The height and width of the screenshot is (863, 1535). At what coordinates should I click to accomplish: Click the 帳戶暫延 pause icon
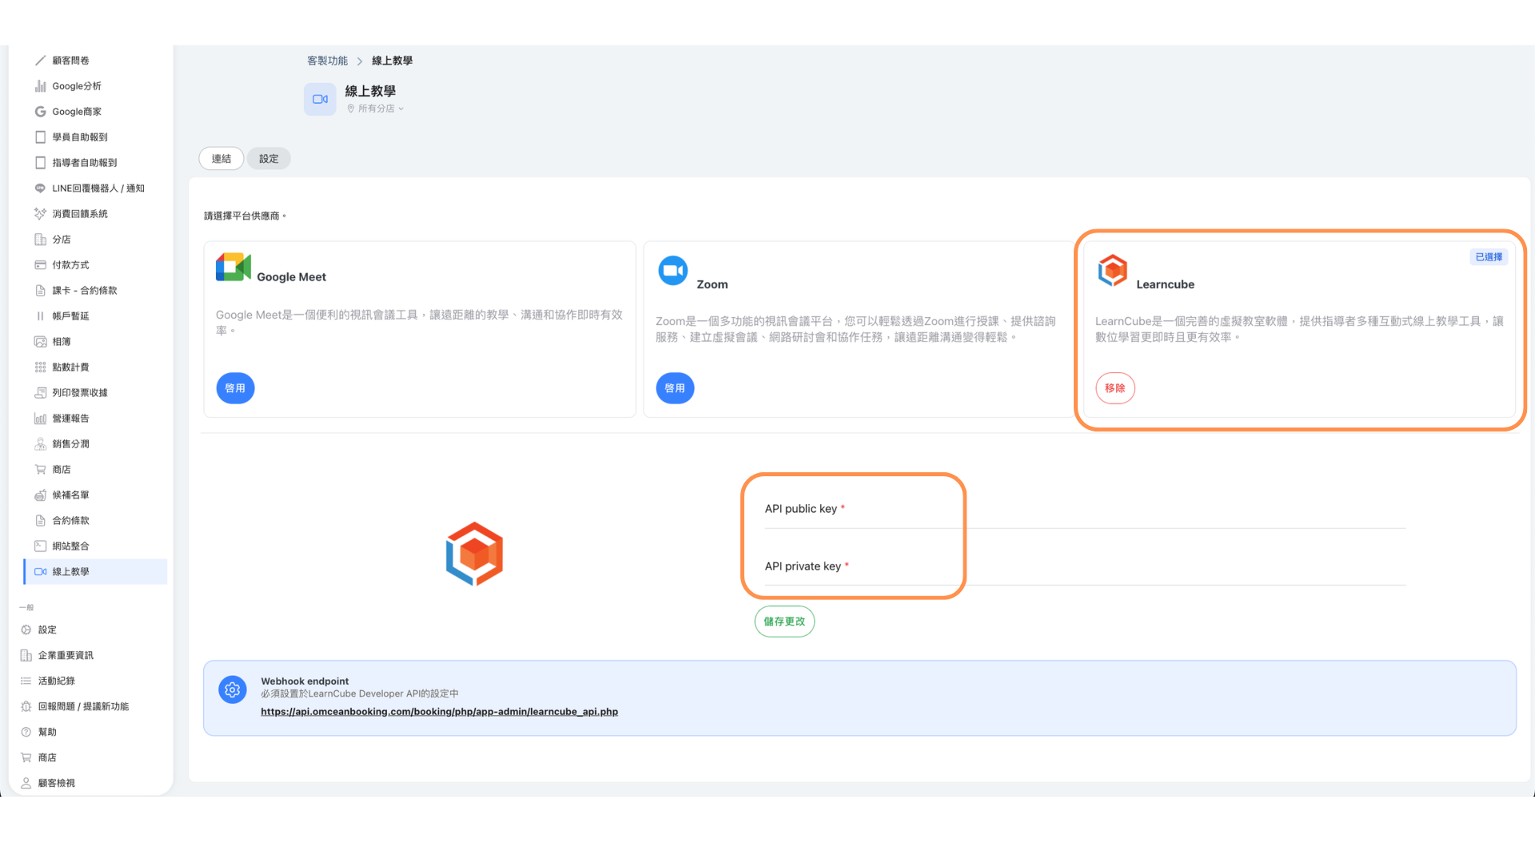pyautogui.click(x=40, y=316)
